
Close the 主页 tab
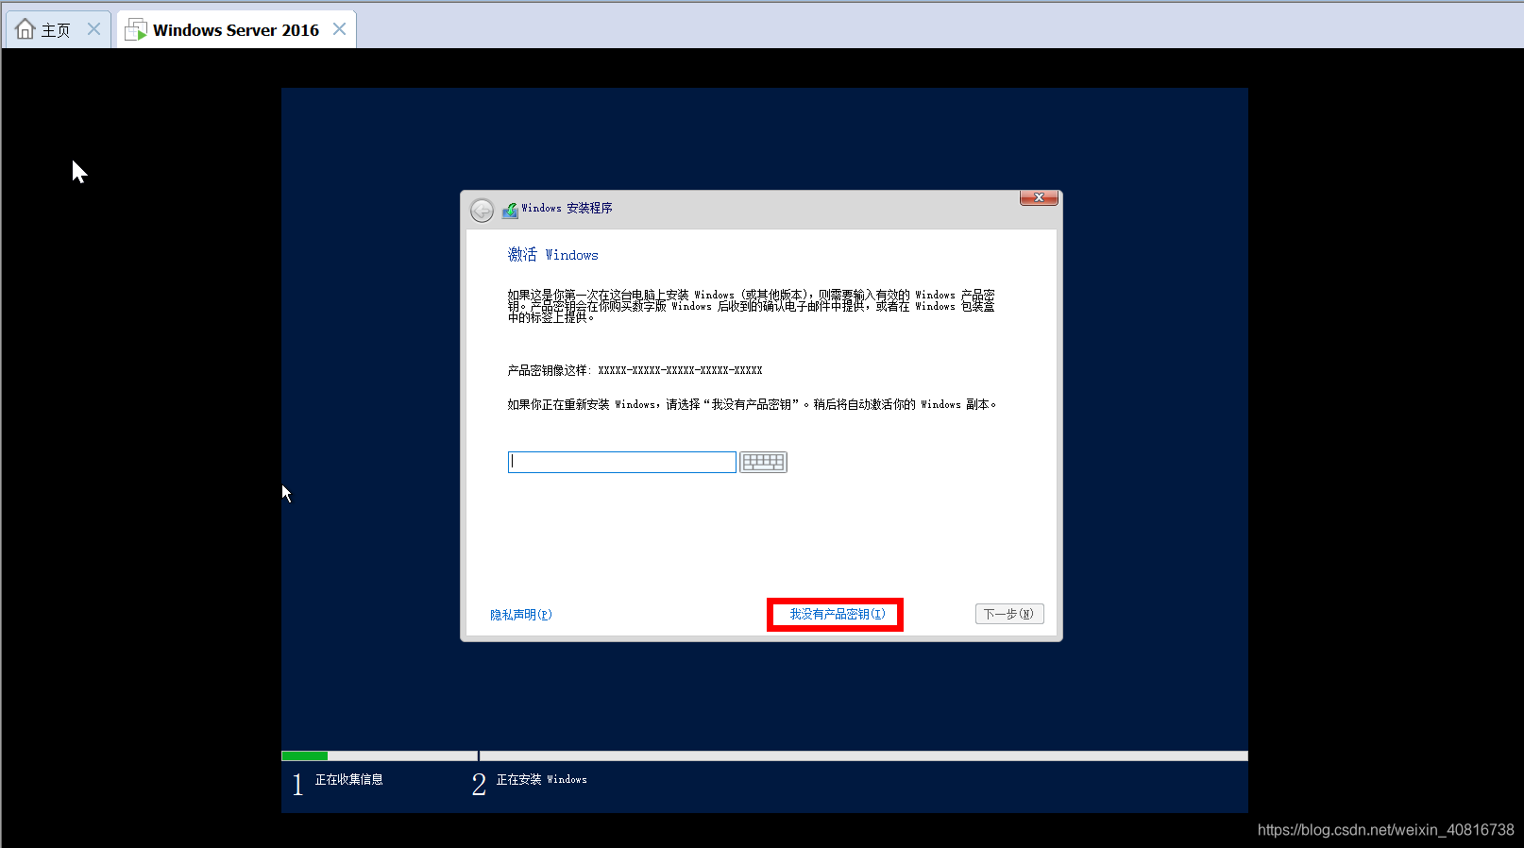pyautogui.click(x=93, y=29)
